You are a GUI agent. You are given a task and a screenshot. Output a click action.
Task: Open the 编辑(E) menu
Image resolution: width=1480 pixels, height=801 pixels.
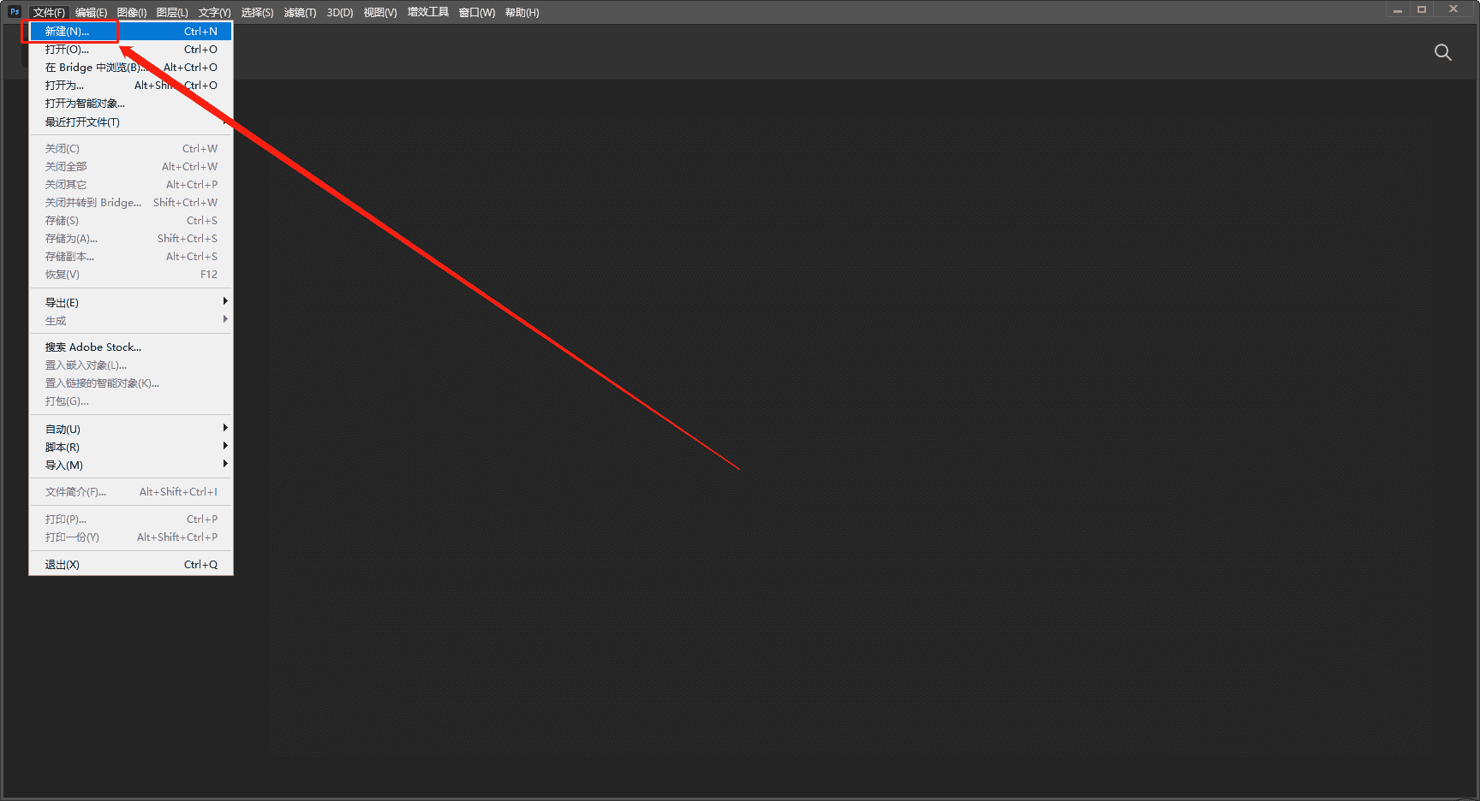91,12
